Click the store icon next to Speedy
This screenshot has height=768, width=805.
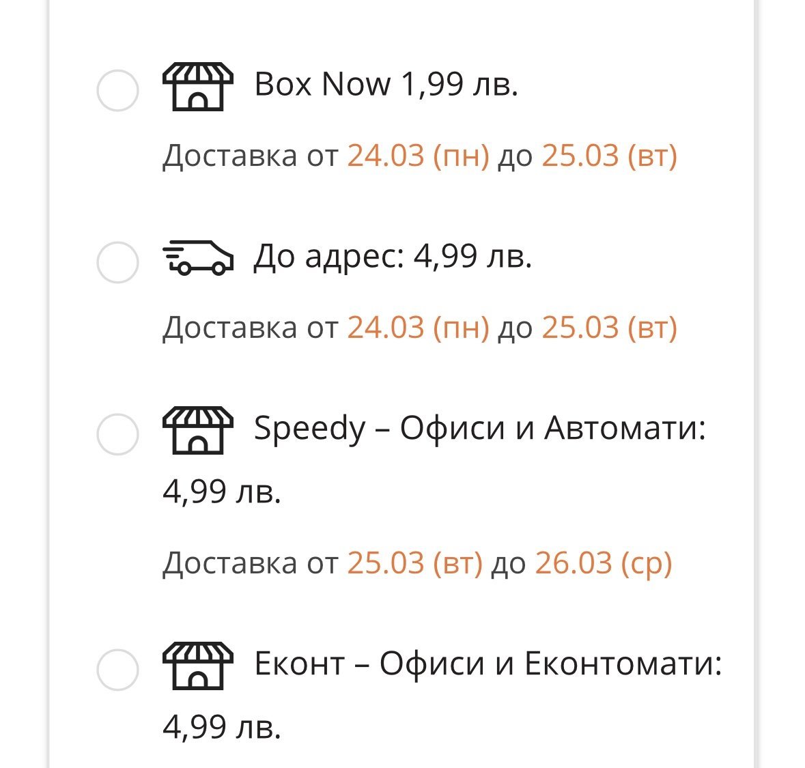coord(197,431)
